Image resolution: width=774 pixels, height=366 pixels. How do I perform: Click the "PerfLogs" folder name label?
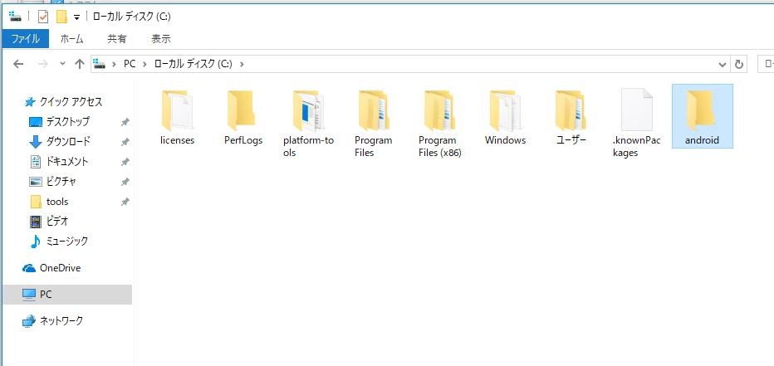tap(243, 140)
